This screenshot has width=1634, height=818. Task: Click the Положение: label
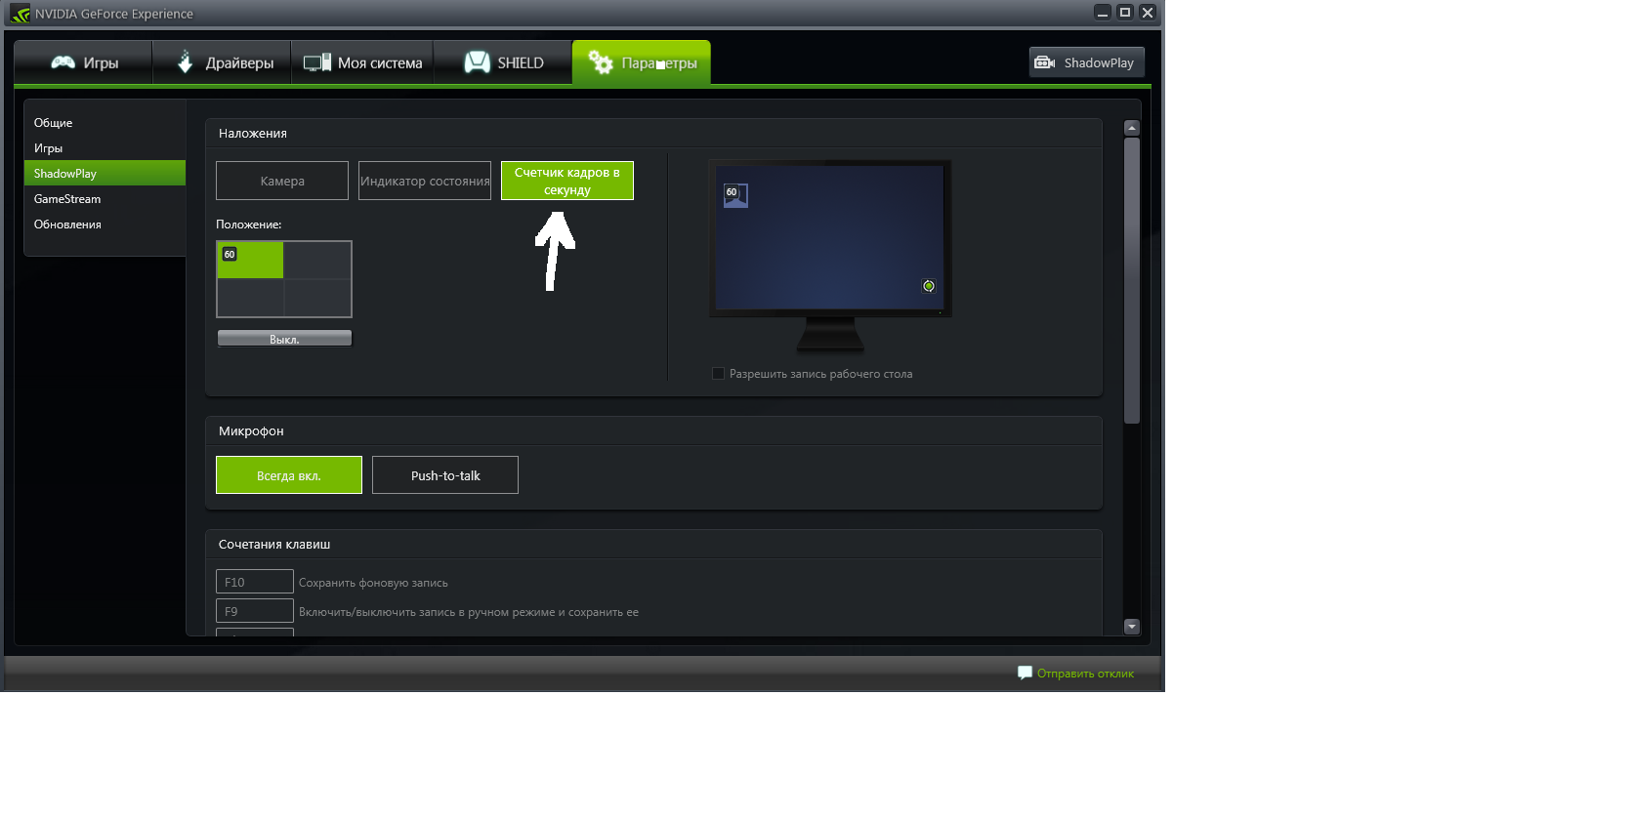point(249,225)
